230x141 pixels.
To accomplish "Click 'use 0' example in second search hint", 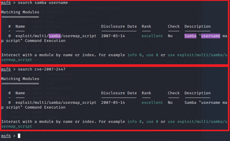I will (152, 122).
